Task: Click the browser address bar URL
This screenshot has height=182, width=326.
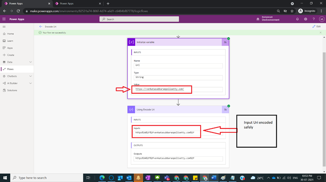Action: click(x=89, y=11)
